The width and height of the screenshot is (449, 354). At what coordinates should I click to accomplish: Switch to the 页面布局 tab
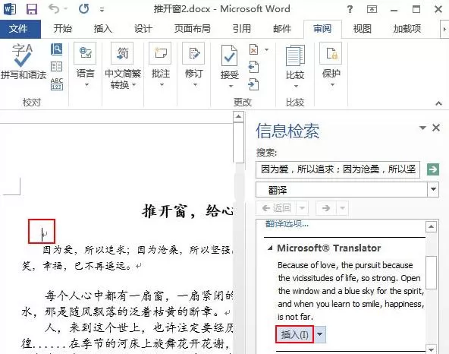pyautogui.click(x=192, y=29)
